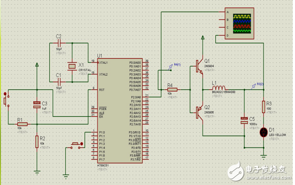295x185 pixels.
Task: Select the C3 1uF capacitor
Action: coord(37,105)
